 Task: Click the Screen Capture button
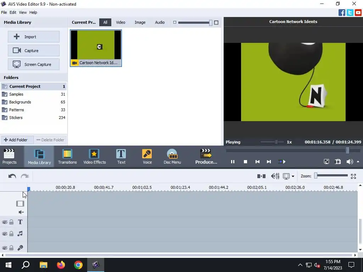[x=34, y=64]
